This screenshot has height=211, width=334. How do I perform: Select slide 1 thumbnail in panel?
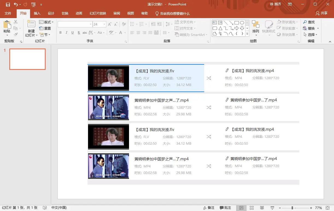(27, 59)
